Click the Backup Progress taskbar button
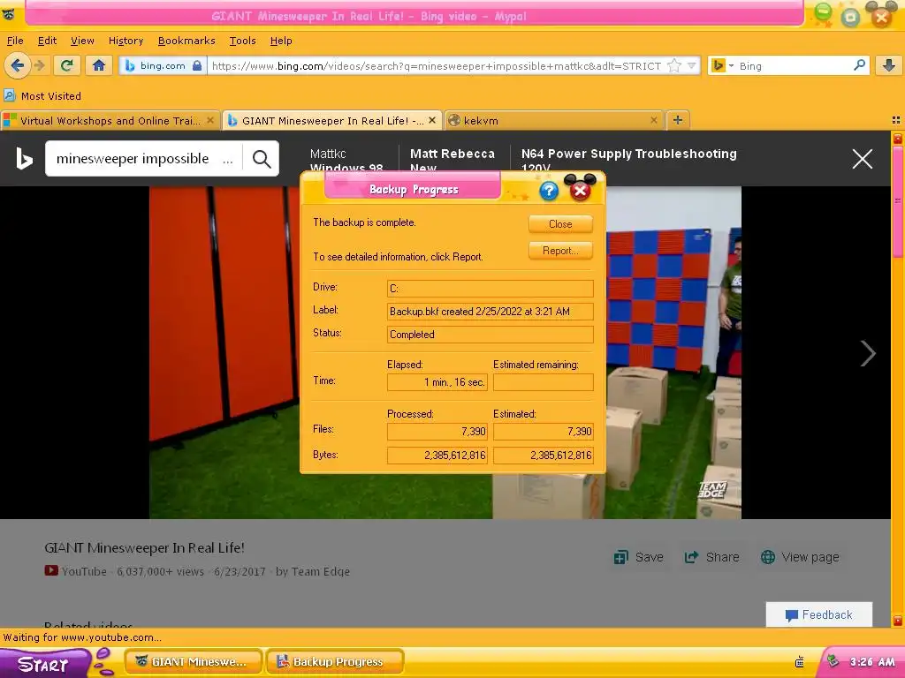Screen dimensions: 905x678 [x=335, y=662]
